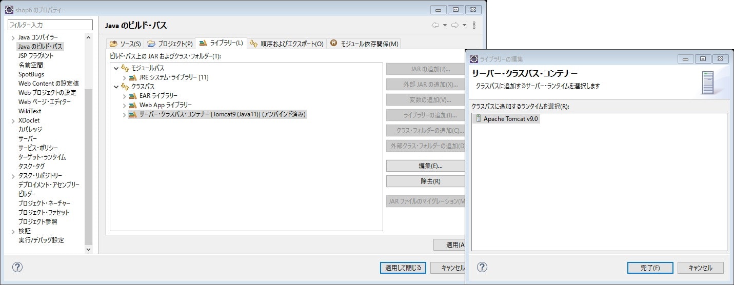Viewport: 734px width, 285px height.
Task: Click the help icon in library edit dialog
Action: click(482, 267)
